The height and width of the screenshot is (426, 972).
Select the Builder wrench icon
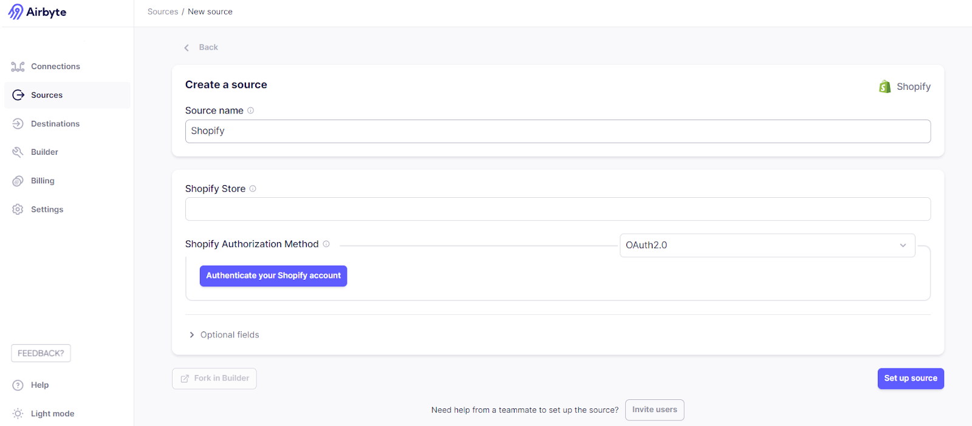18,152
